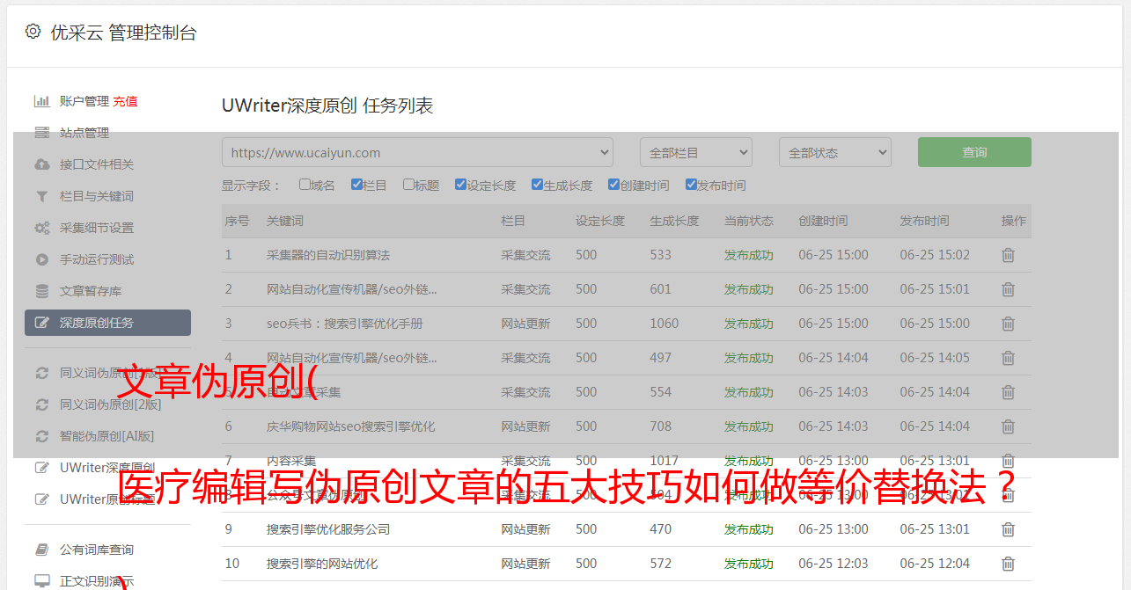
Task: Enable the 域名 field checkbox
Action: (305, 185)
